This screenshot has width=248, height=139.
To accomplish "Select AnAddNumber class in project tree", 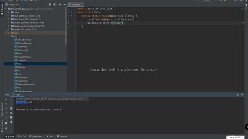I will [24, 40].
